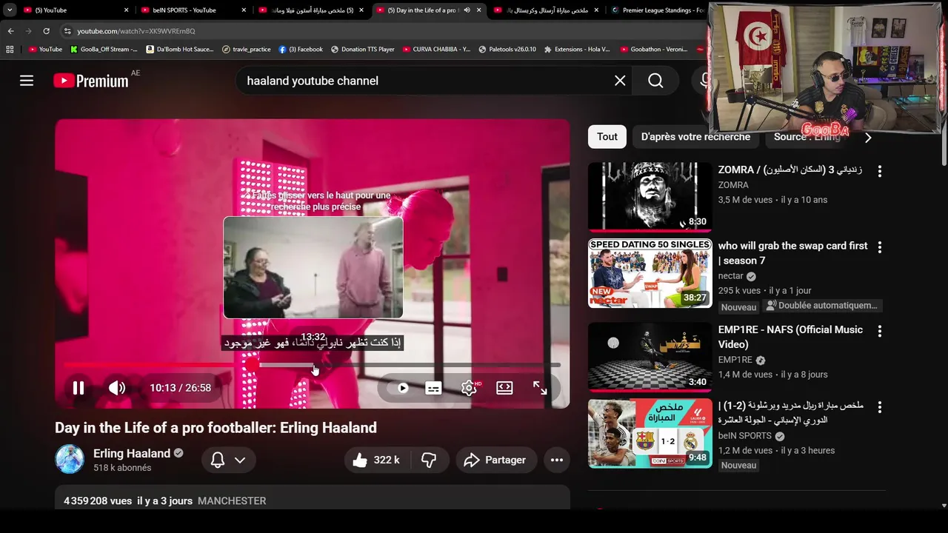
Task: Expand subscription notification chevron dropdown
Action: click(x=240, y=460)
